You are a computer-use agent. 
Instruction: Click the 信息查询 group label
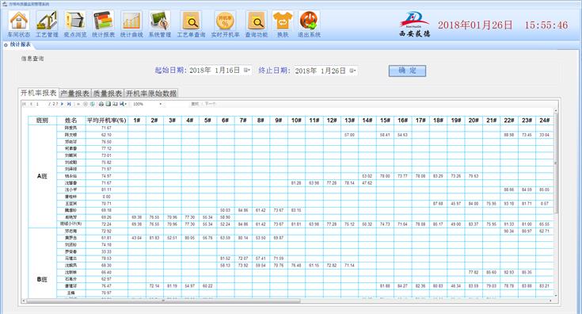(32, 59)
